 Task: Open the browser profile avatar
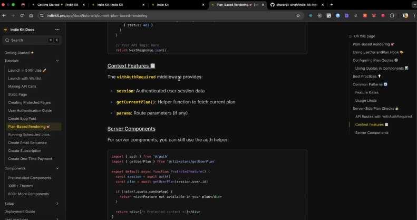point(405,15)
